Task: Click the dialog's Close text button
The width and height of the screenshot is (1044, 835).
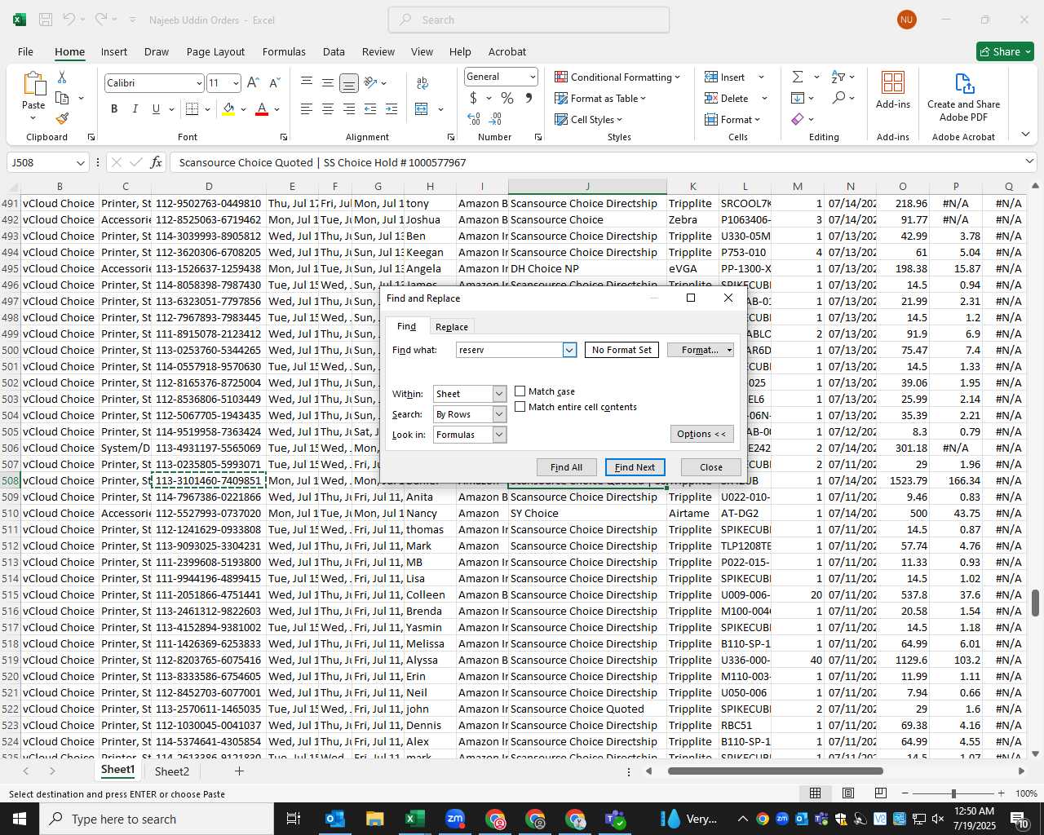Action: coord(711,467)
